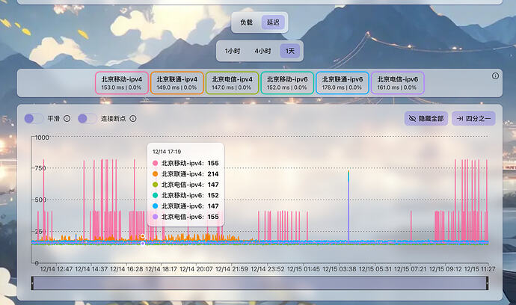Toggle the 北京电信-ipv6 series chip

(x=398, y=83)
